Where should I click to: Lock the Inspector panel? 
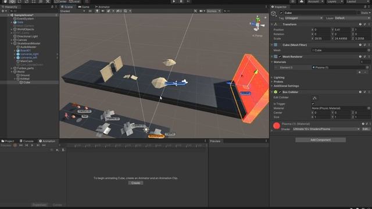click(365, 7)
